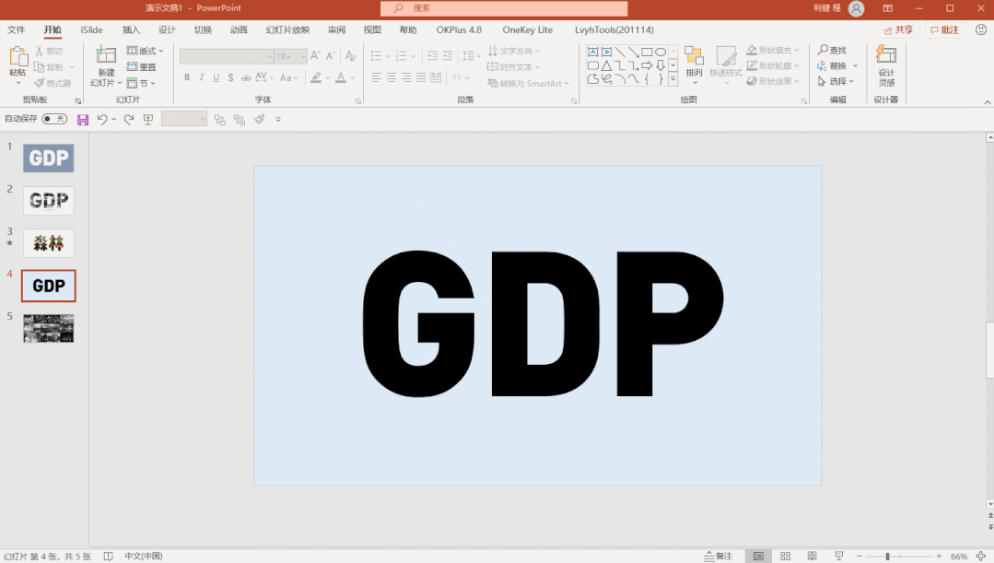Toggle the Notes (备注) pane

point(718,556)
